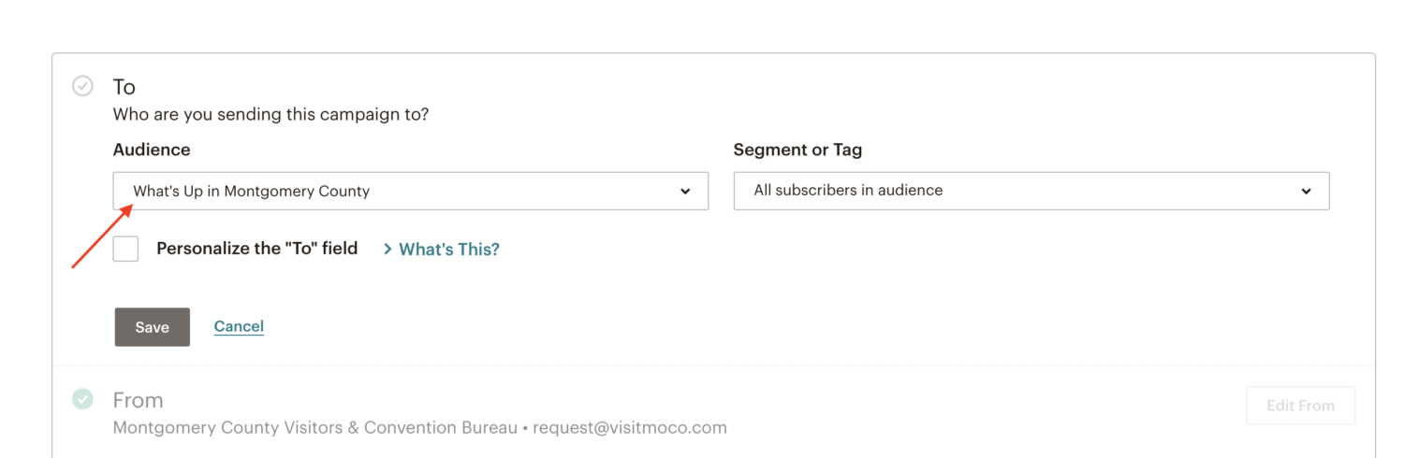1404x458 pixels.
Task: Cancel editing the To section
Action: pos(239,326)
